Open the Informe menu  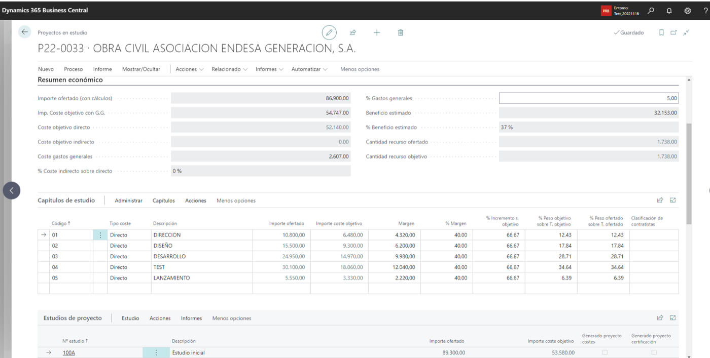pyautogui.click(x=102, y=69)
